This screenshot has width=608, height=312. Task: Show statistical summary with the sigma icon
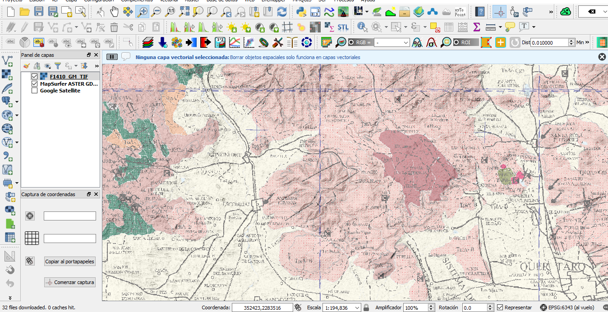pyautogui.click(x=476, y=27)
